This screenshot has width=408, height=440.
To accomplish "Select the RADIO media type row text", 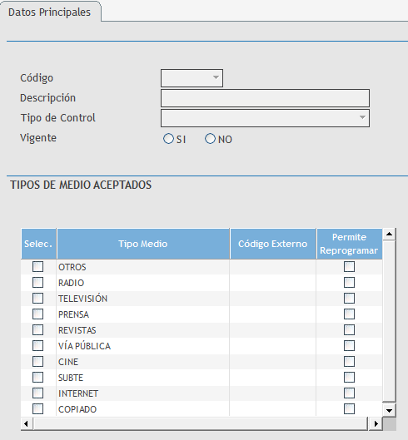I will pos(71,283).
